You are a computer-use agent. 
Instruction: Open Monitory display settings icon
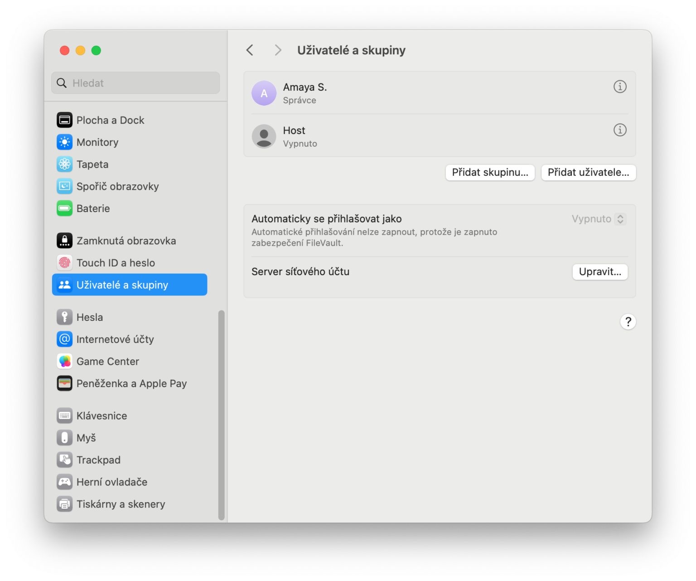[64, 142]
